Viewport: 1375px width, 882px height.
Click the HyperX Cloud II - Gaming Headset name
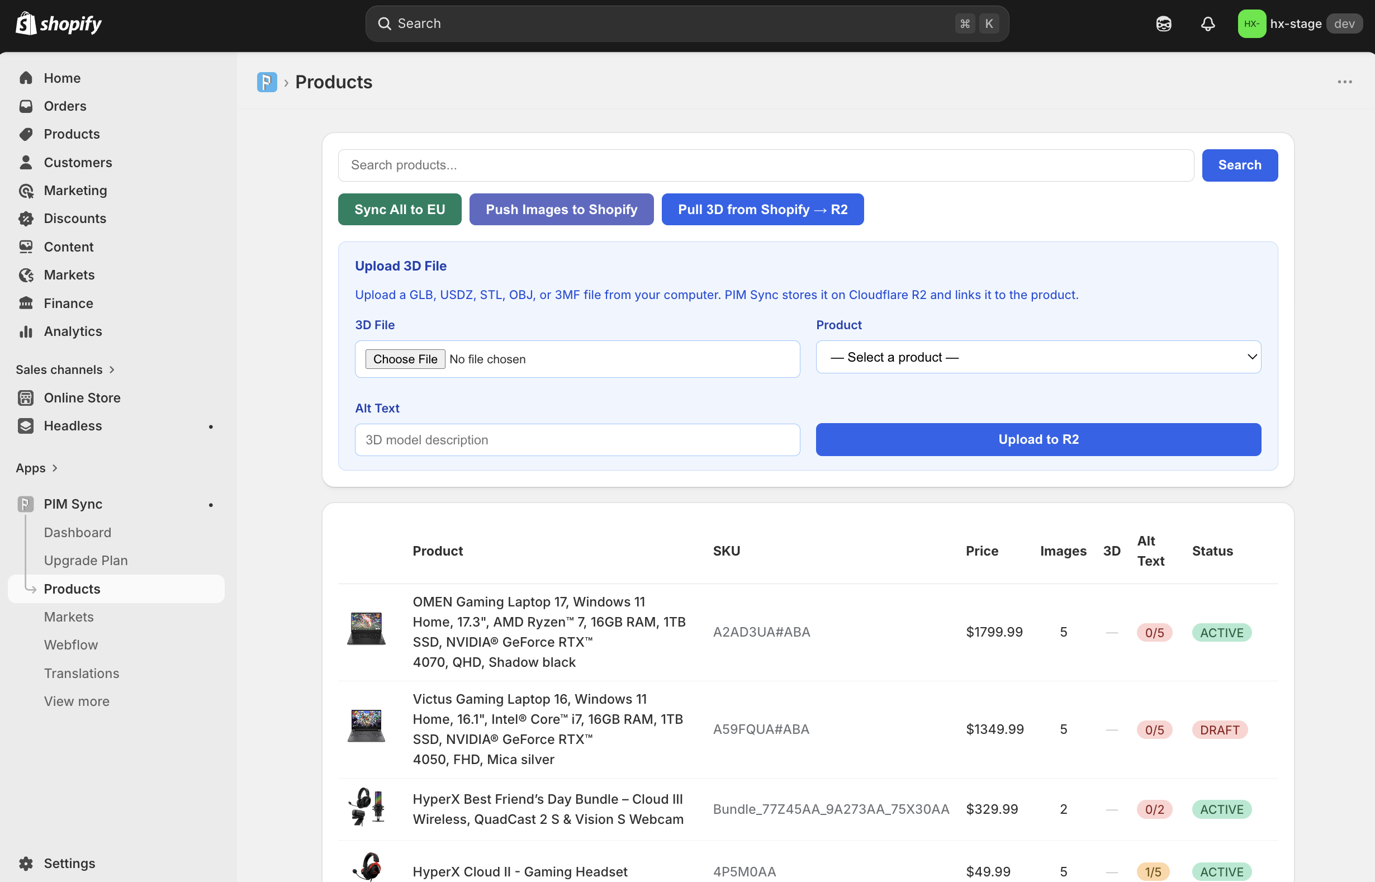point(520,872)
